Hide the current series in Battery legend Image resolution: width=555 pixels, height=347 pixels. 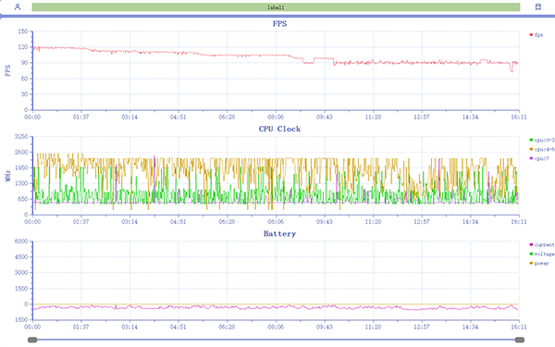(542, 244)
